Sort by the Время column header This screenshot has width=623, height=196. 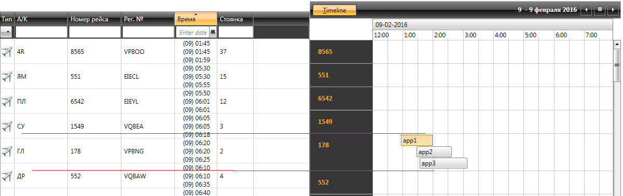click(x=196, y=19)
